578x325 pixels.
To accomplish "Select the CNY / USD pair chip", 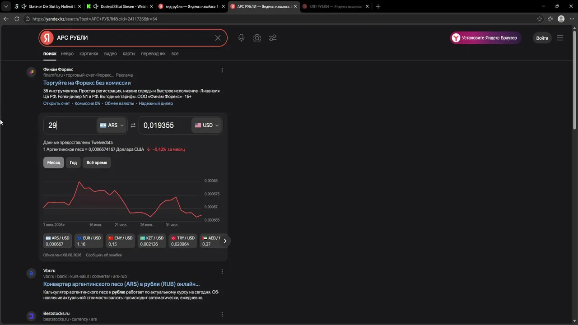I will [x=120, y=241].
